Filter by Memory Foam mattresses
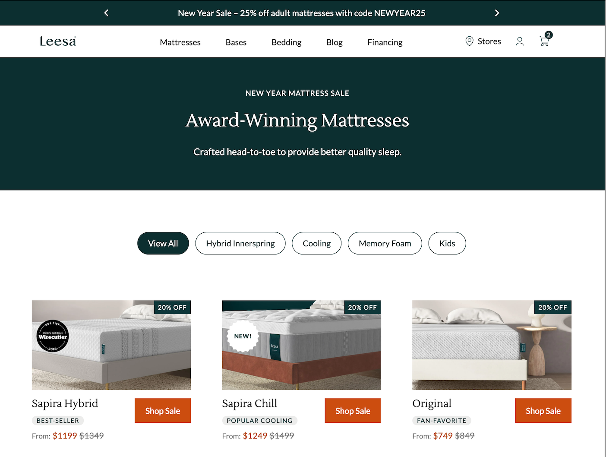The height and width of the screenshot is (457, 606). pos(385,243)
